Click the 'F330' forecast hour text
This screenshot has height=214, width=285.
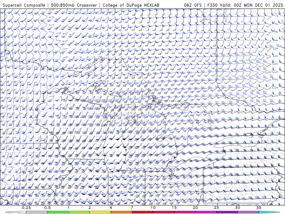212,5
